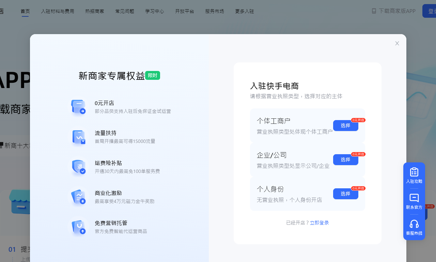This screenshot has width=436, height=262.
Task: Click the 企业/公司 card title
Action: coord(272,155)
